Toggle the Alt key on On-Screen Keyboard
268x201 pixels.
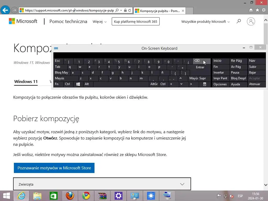click(88, 84)
